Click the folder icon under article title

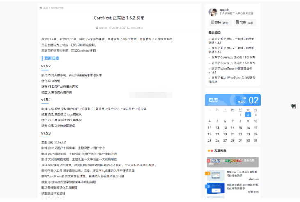[x=128, y=28]
